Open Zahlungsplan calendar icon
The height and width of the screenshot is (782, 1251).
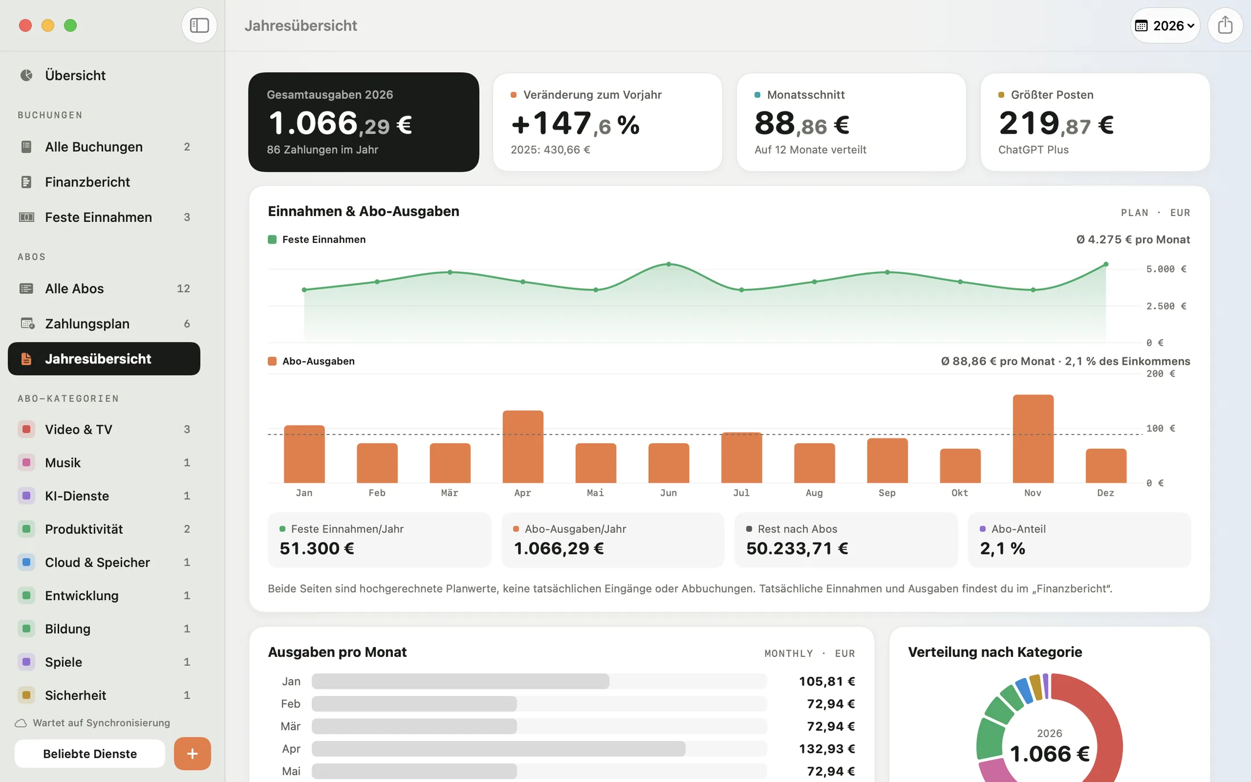(x=27, y=324)
